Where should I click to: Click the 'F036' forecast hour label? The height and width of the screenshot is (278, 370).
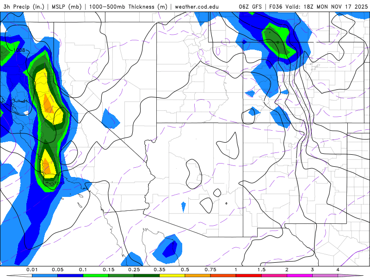(x=276, y=6)
